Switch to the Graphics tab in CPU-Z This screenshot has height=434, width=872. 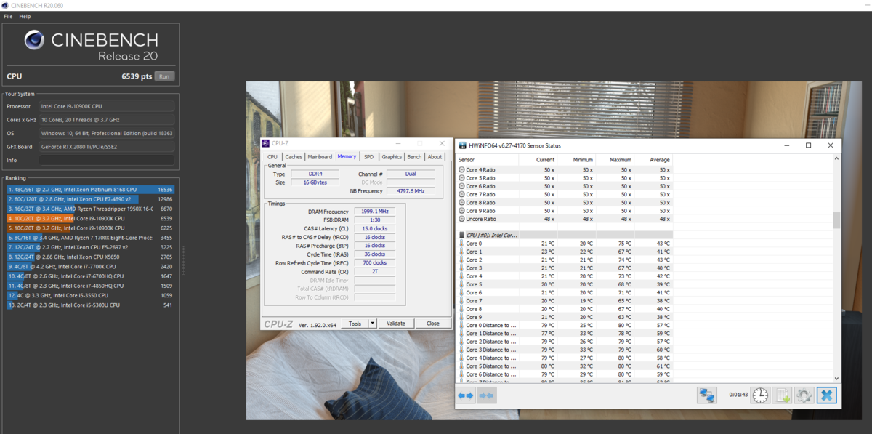pos(392,157)
